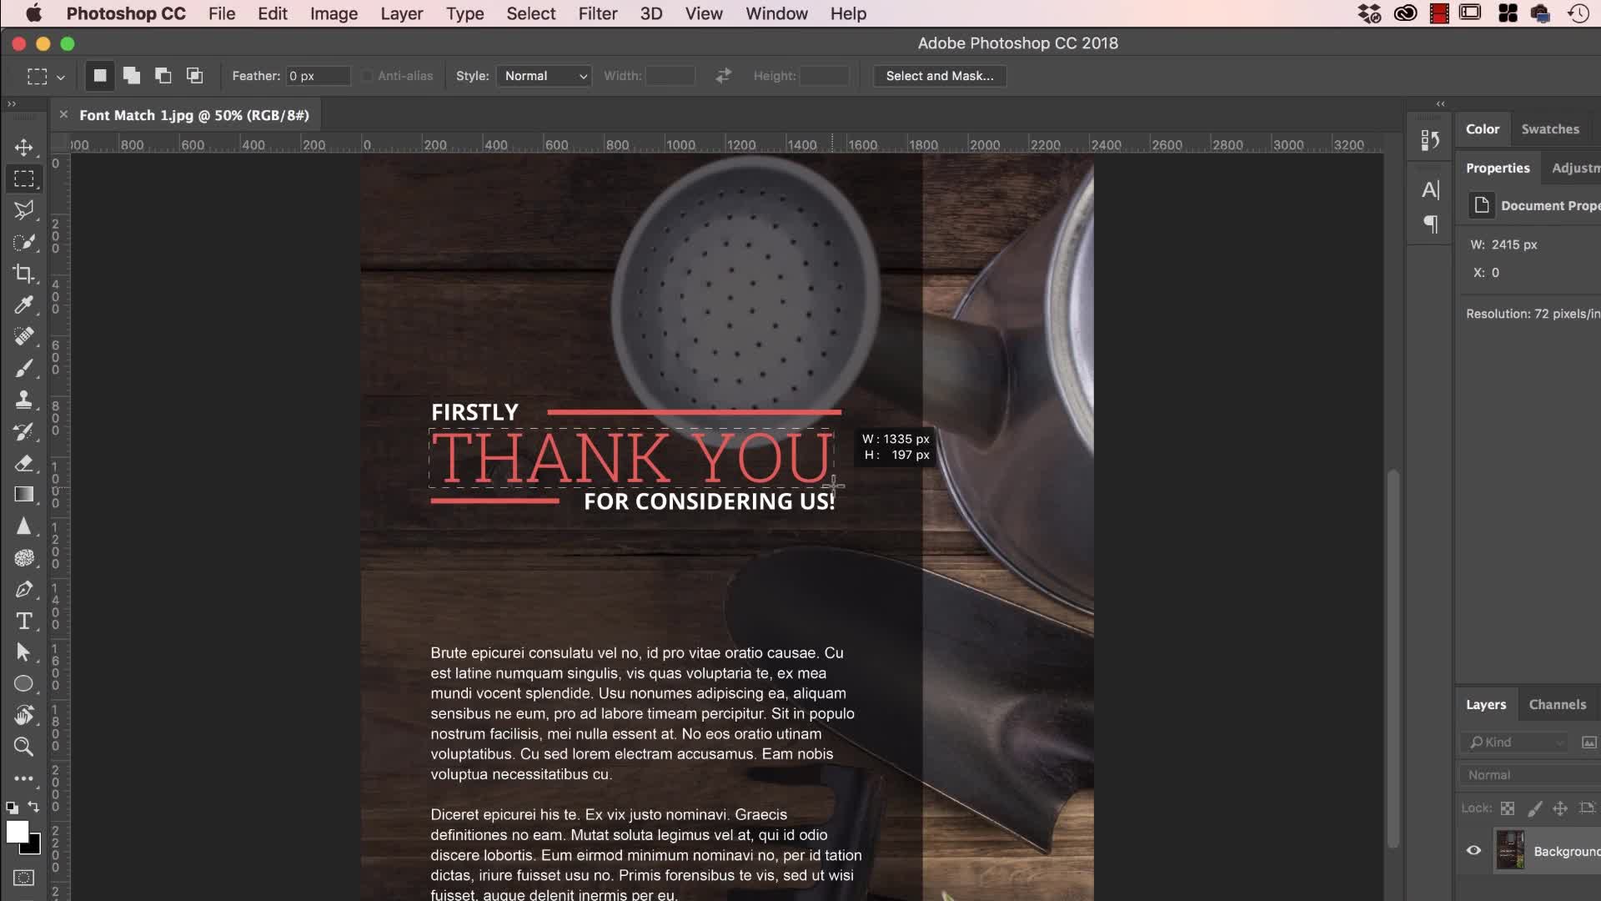Open the Window menu
Screen dimensions: 1601x901
[776, 13]
